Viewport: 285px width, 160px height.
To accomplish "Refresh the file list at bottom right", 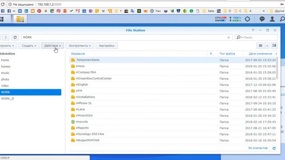I will pos(274,148).
